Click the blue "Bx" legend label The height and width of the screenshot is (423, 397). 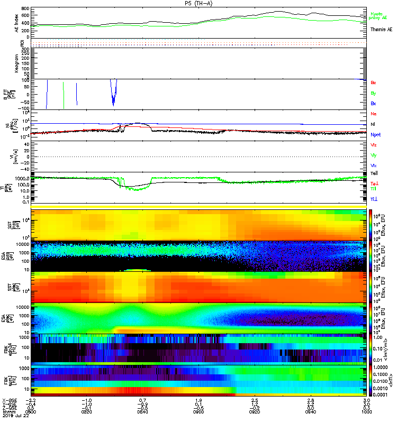(373, 103)
